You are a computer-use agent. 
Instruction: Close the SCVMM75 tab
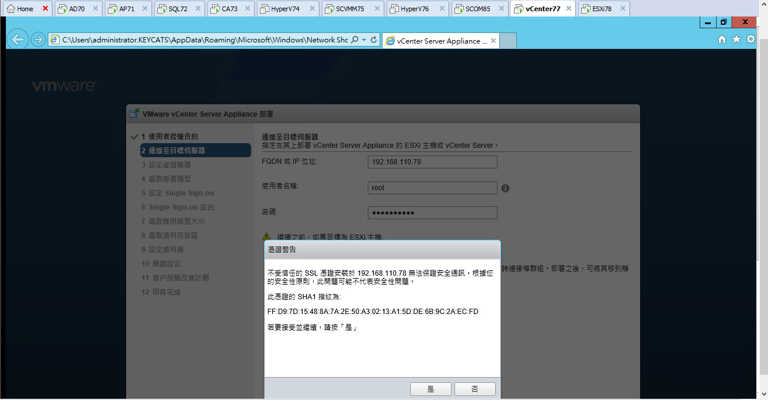[377, 9]
